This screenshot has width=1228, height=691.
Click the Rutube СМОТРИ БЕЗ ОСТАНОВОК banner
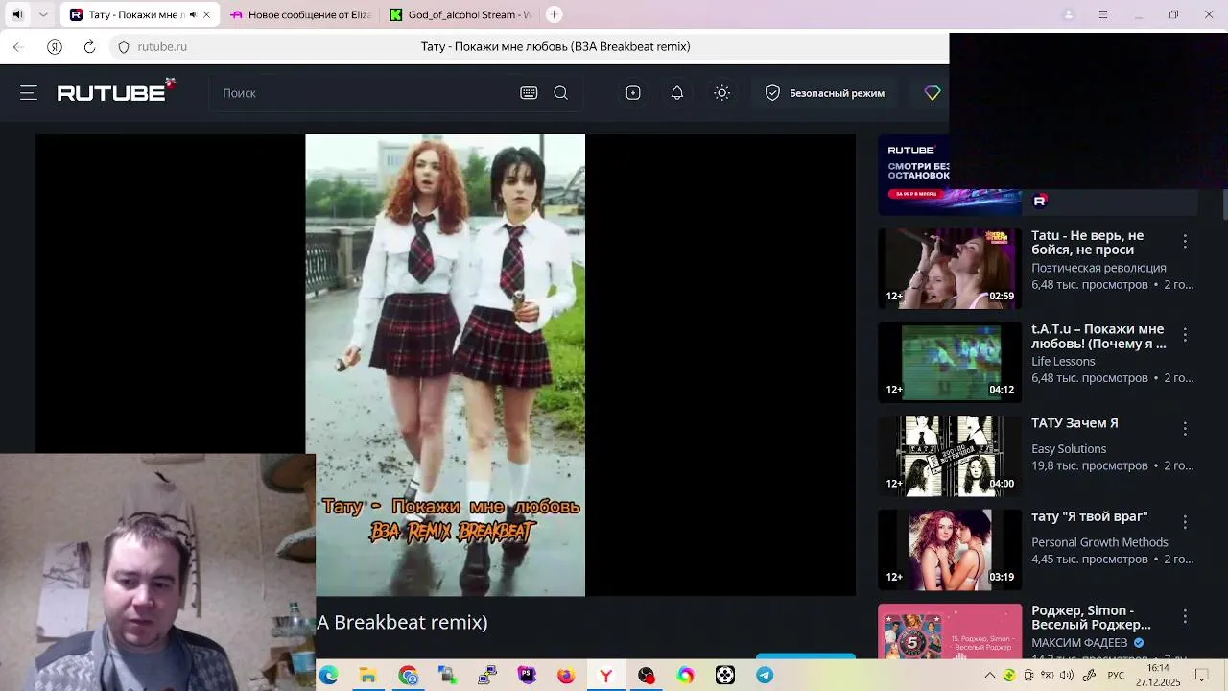pyautogui.click(x=950, y=175)
